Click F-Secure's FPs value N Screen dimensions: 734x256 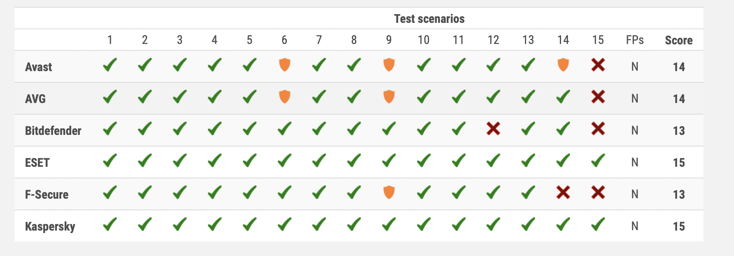(634, 195)
